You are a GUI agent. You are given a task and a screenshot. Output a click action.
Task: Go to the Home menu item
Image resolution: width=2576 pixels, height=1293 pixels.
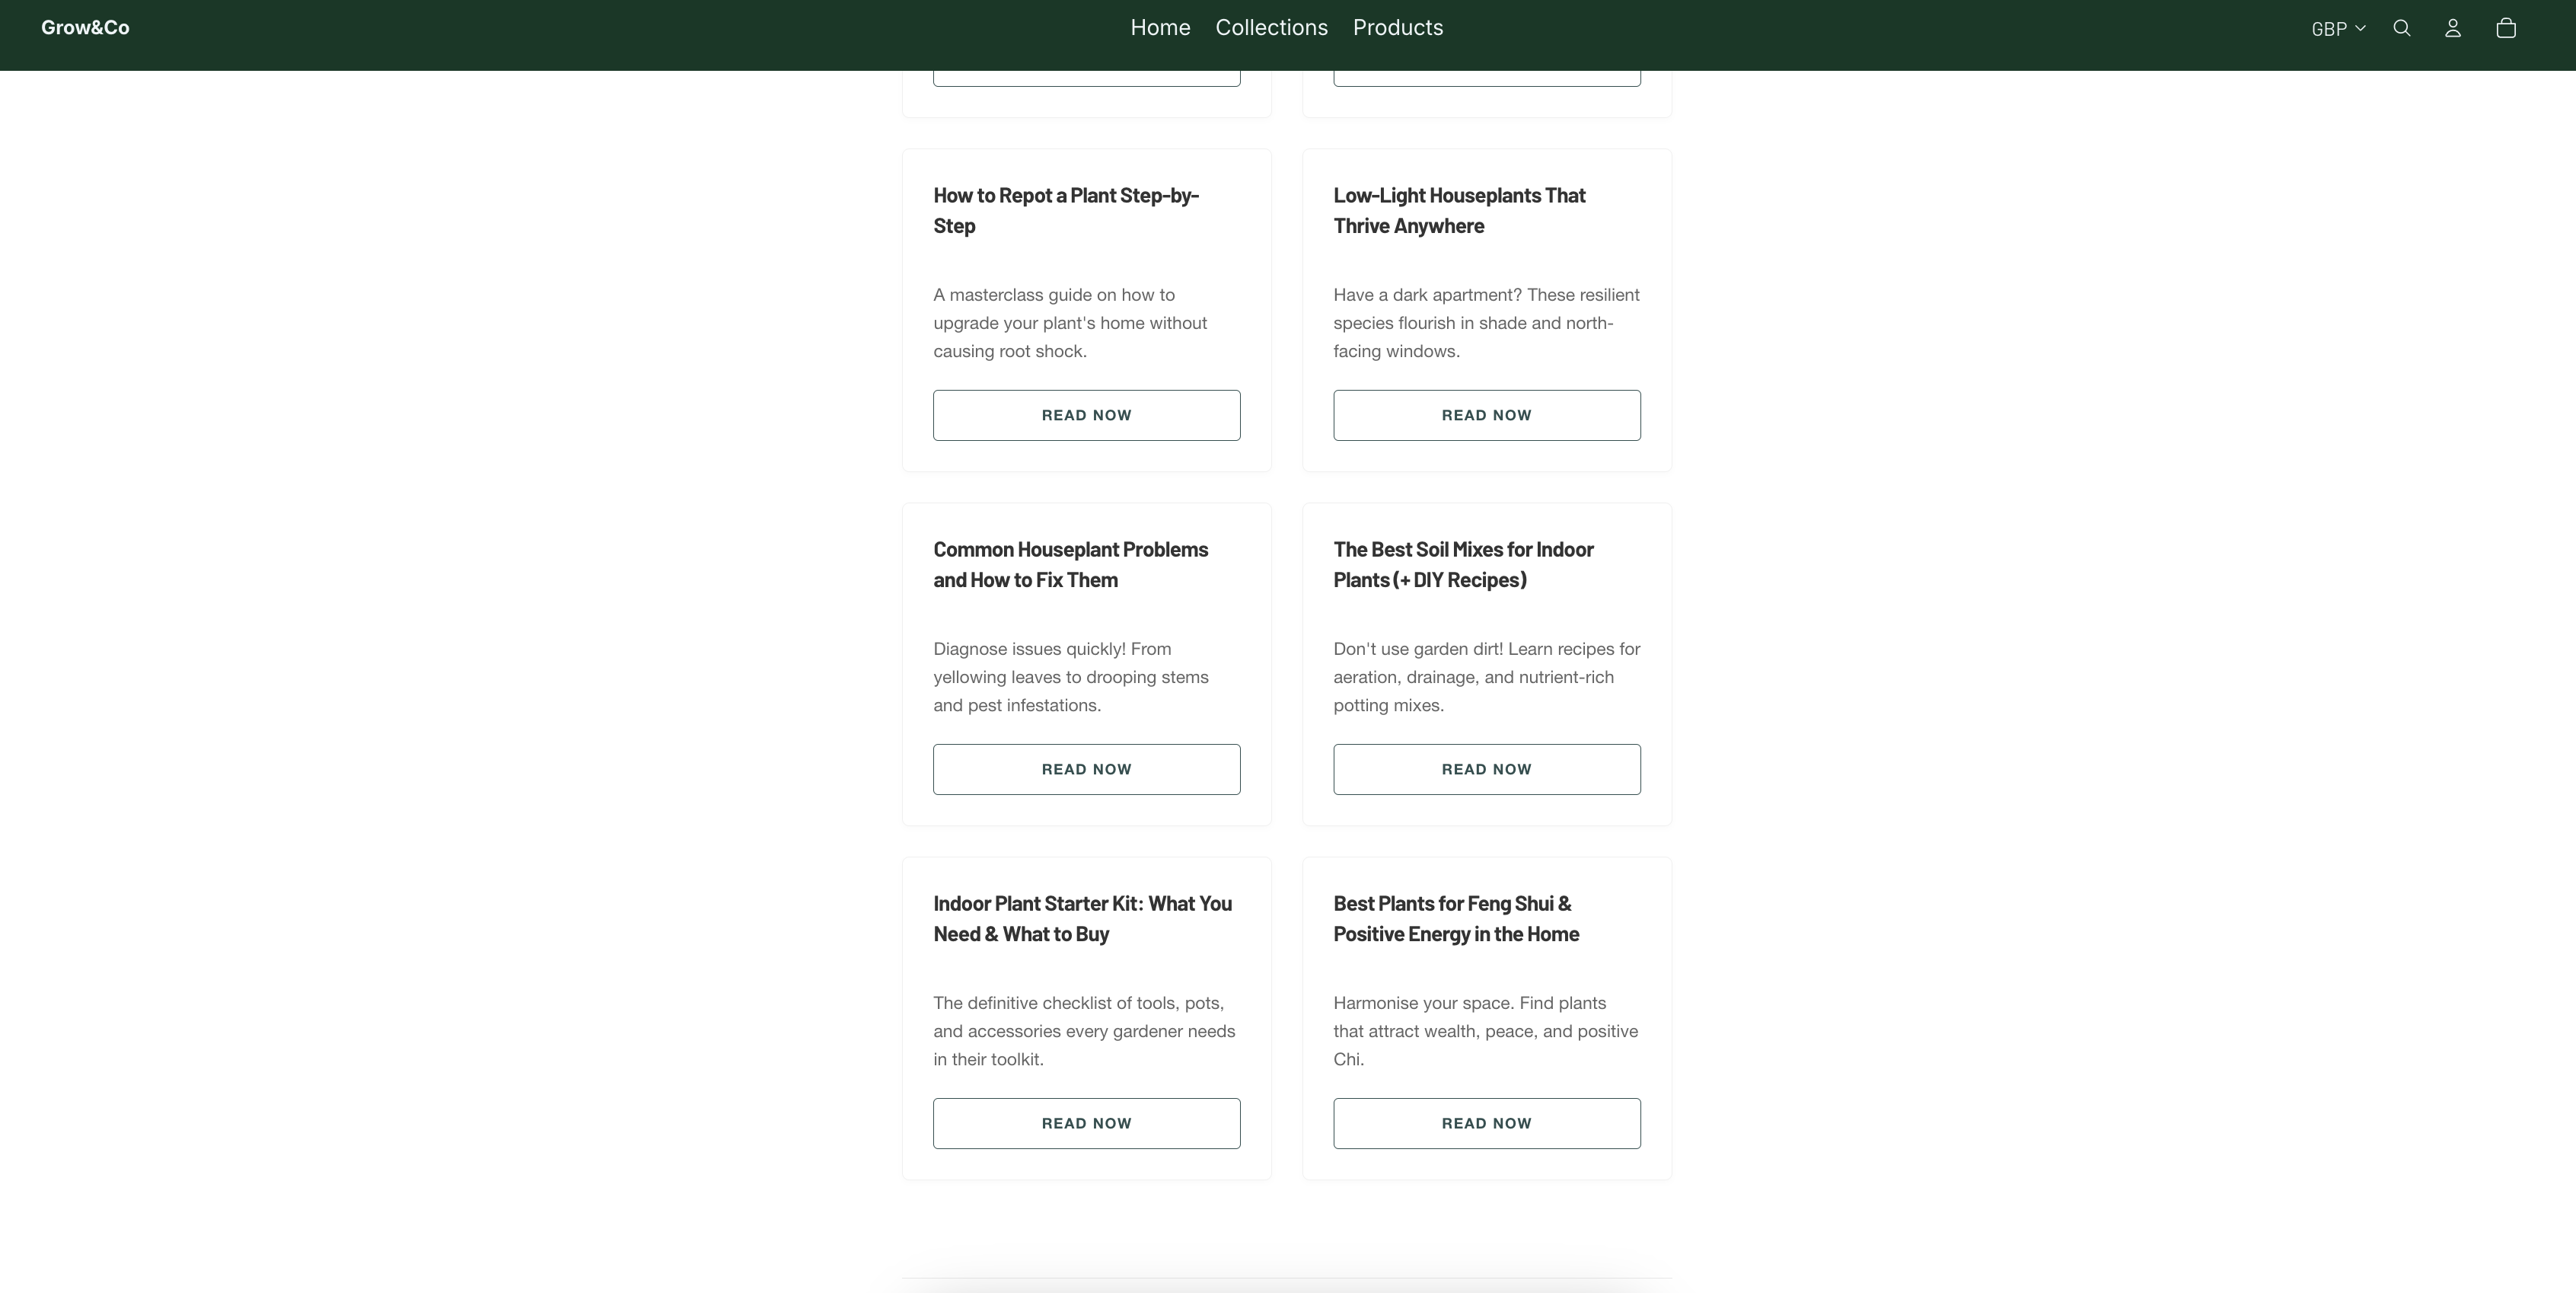click(1160, 28)
